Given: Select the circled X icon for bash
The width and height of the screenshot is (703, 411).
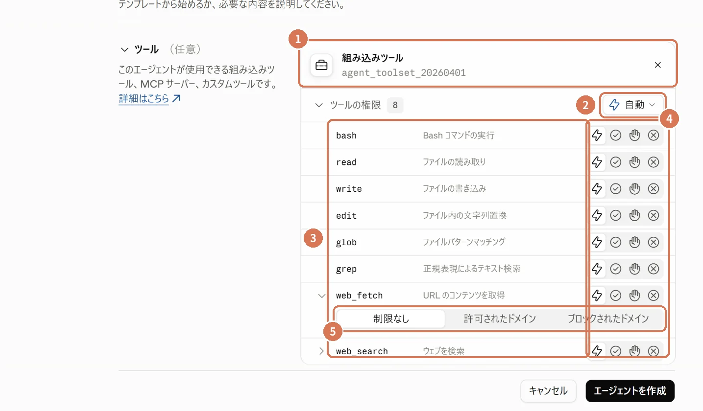Looking at the screenshot, I should (x=654, y=136).
